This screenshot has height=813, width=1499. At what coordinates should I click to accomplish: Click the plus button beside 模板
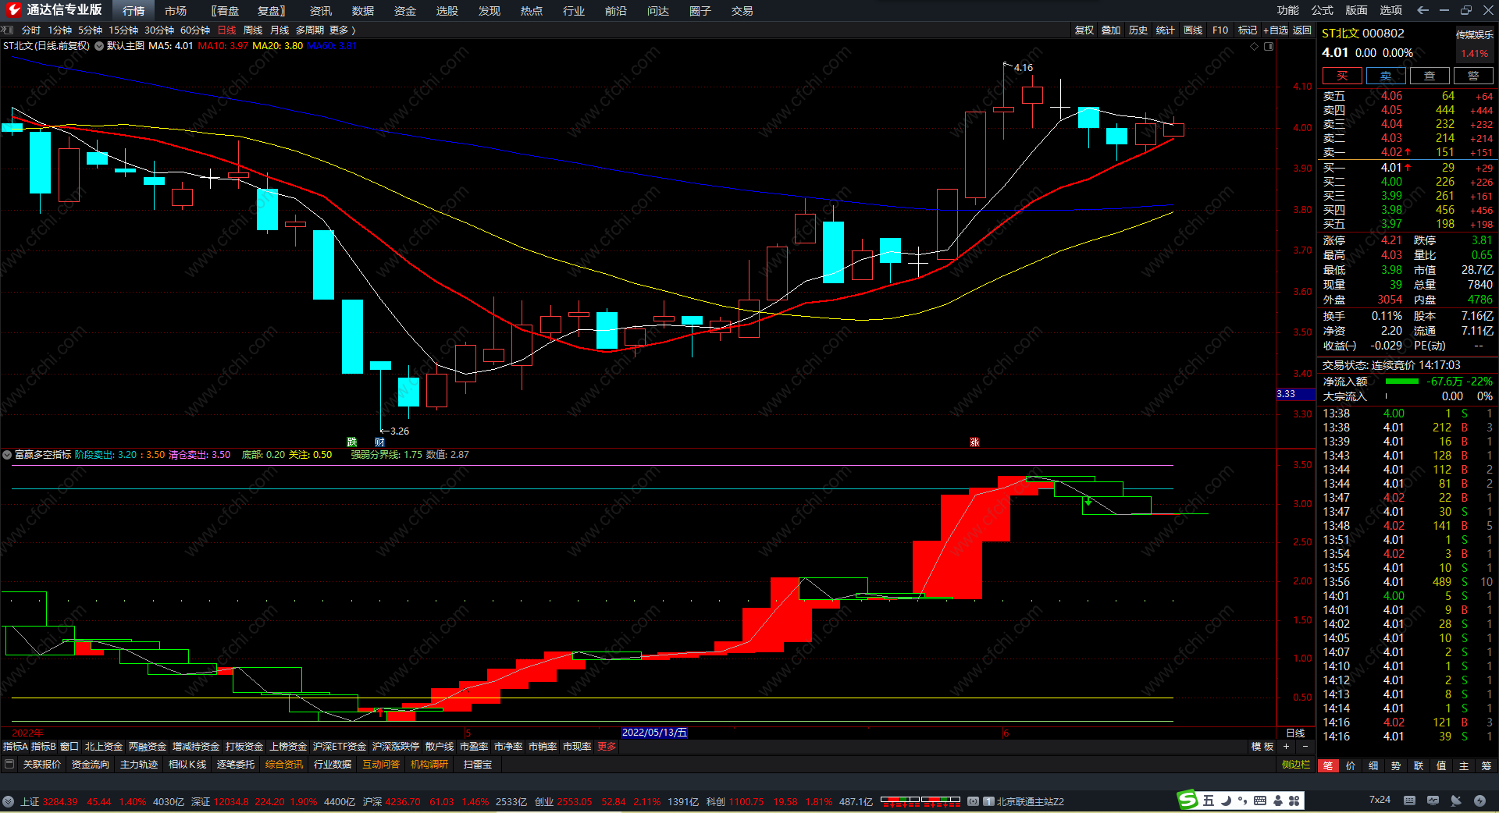pos(1287,747)
